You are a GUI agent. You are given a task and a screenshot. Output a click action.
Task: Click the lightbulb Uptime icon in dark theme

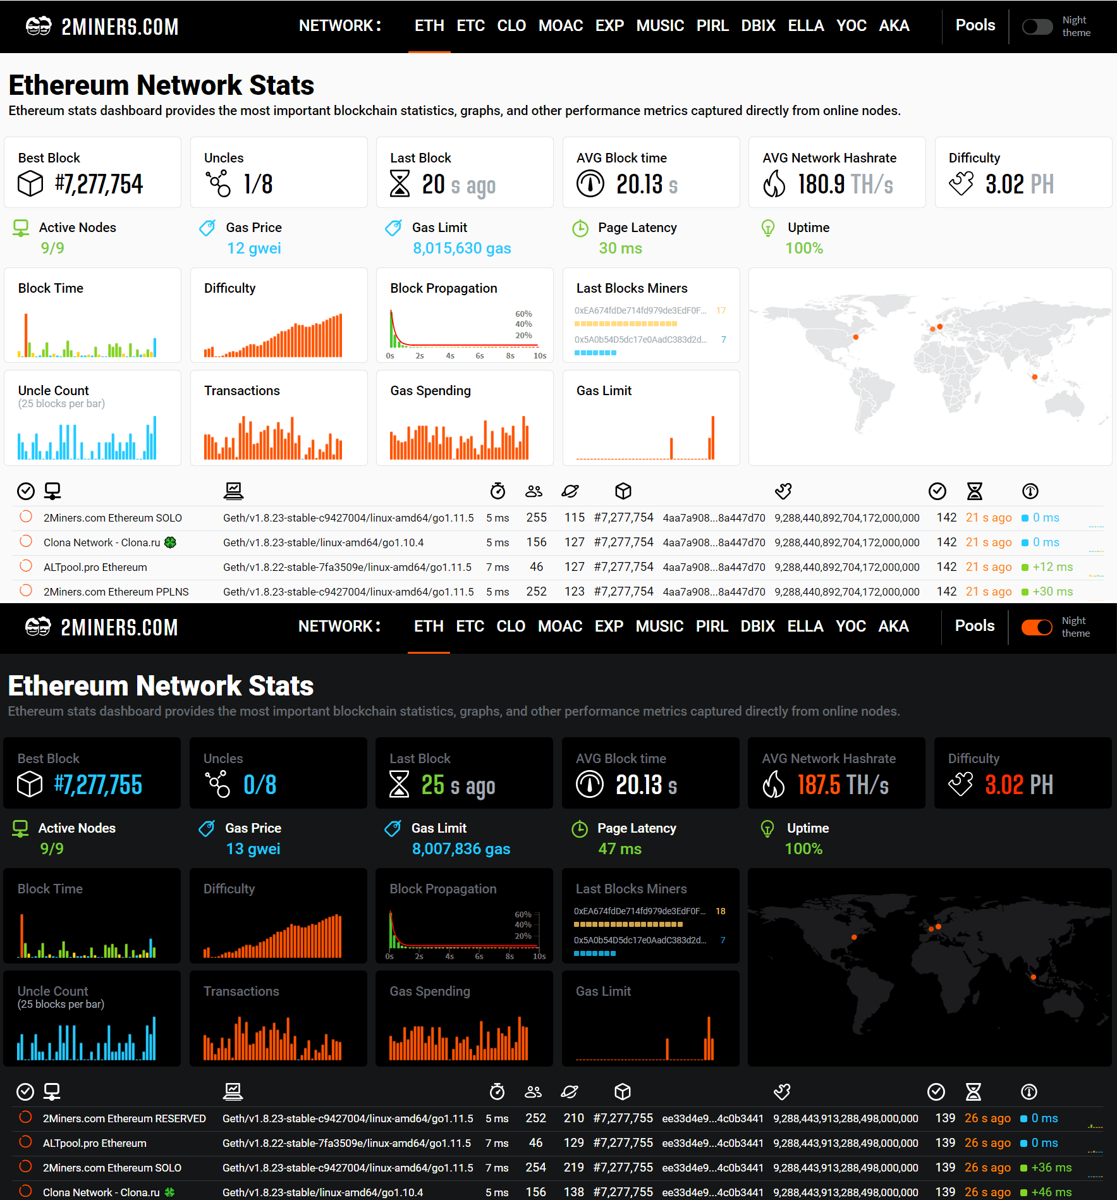tap(767, 828)
